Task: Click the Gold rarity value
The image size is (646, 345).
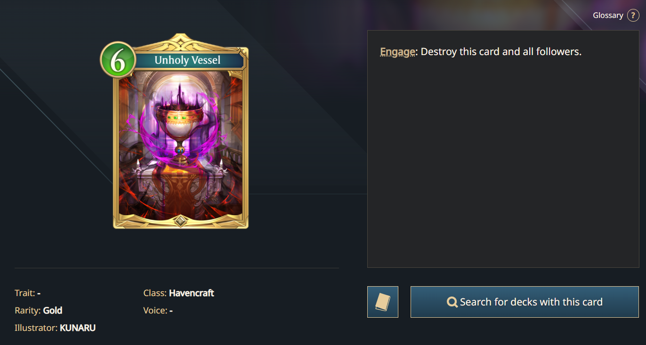Action: [53, 311]
